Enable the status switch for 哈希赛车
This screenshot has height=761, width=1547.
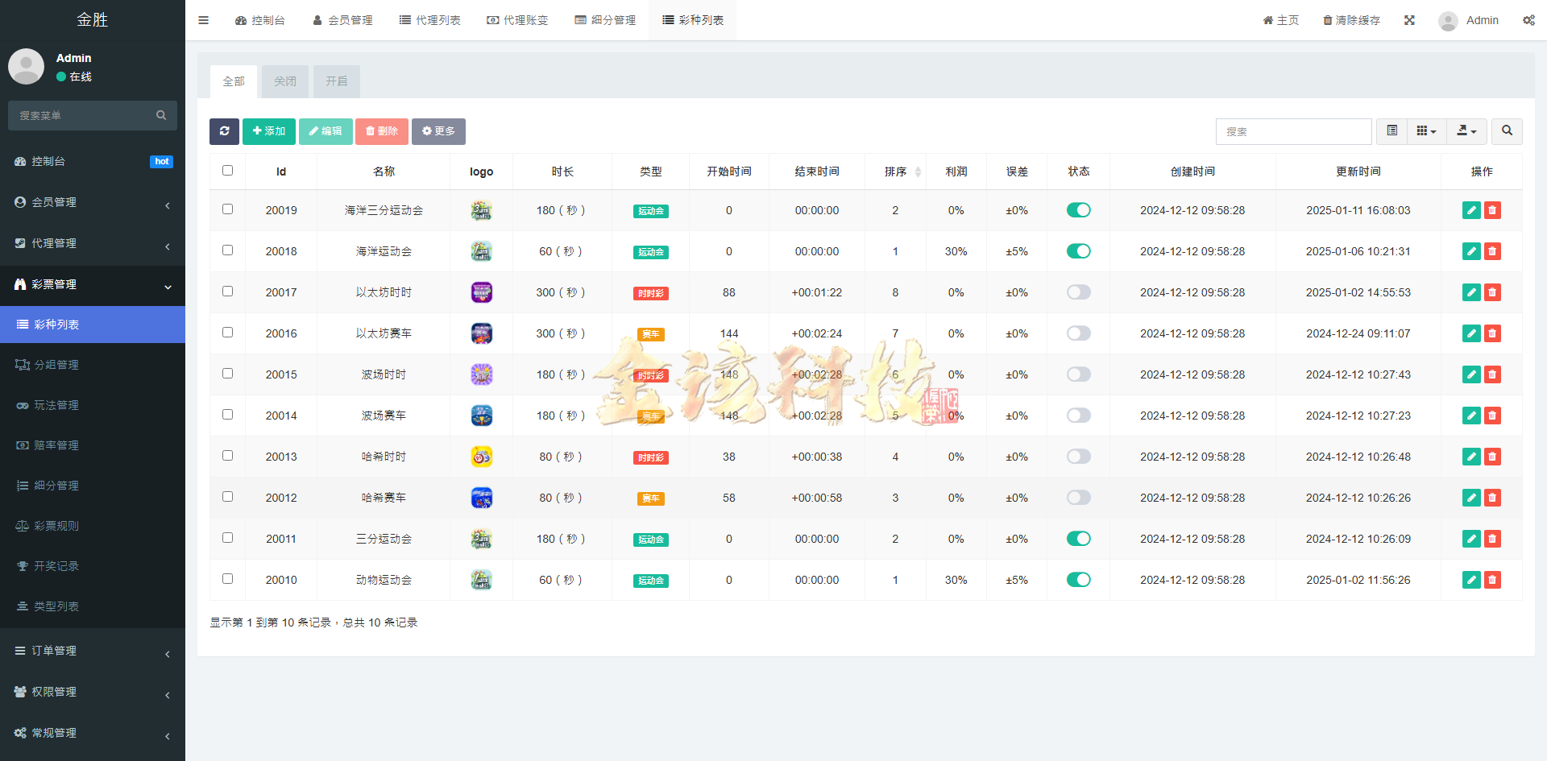point(1078,498)
